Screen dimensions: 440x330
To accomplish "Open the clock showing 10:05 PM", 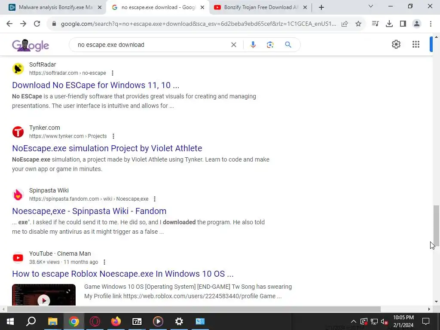I will click(403, 321).
